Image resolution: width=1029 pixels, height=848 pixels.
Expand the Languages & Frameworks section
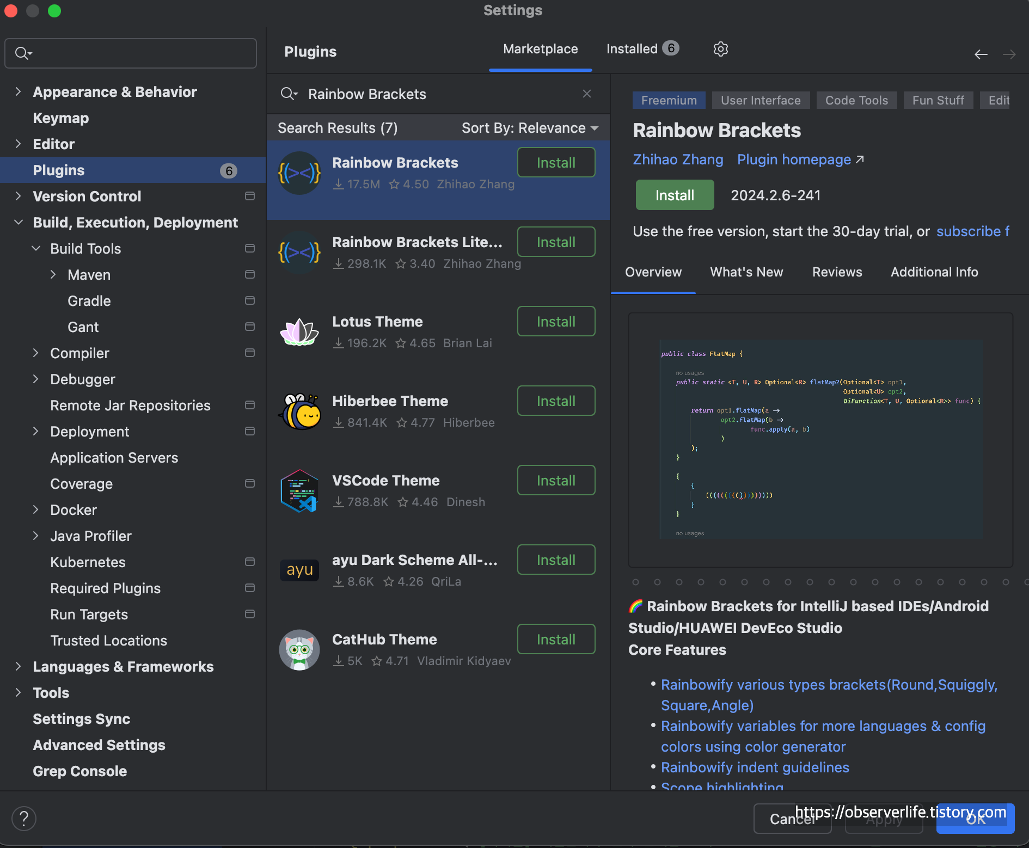click(x=18, y=666)
